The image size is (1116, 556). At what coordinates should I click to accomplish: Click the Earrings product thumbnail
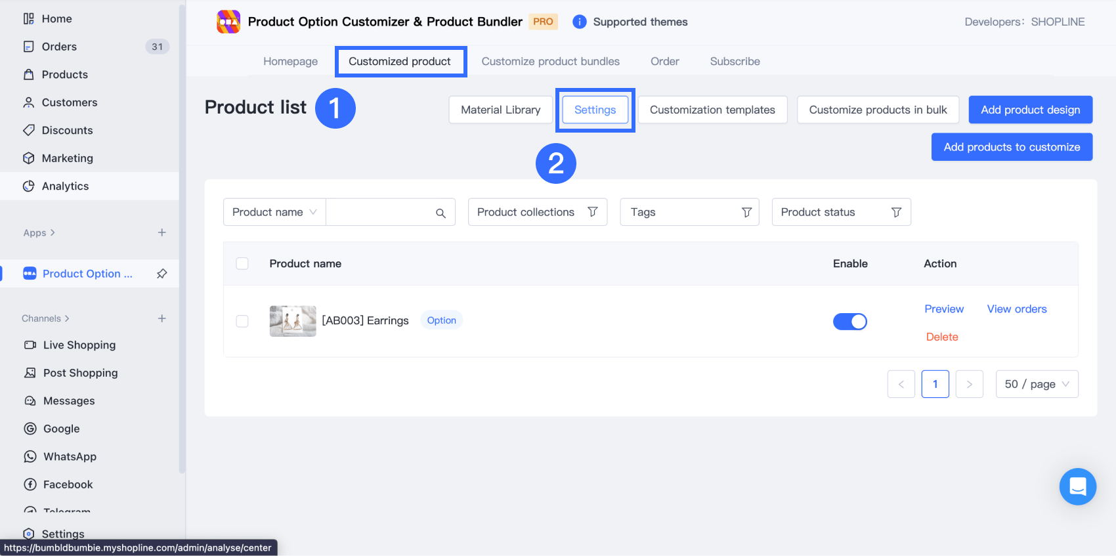[293, 321]
